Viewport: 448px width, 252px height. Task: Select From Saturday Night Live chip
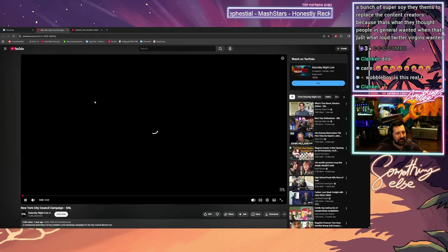coord(309,97)
